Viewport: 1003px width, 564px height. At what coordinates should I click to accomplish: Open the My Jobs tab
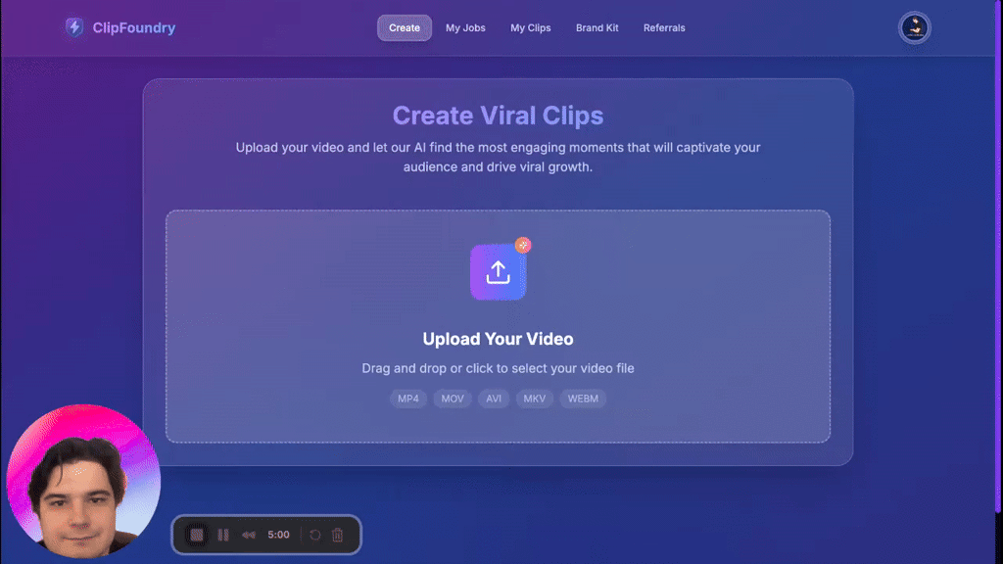click(x=465, y=28)
